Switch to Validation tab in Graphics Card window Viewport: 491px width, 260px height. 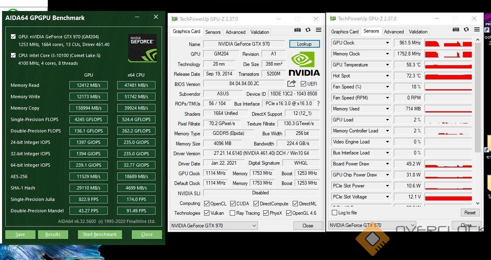[x=260, y=32]
